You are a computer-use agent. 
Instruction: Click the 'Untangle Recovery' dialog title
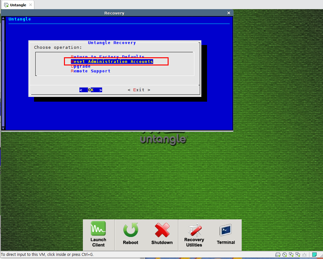pyautogui.click(x=112, y=42)
